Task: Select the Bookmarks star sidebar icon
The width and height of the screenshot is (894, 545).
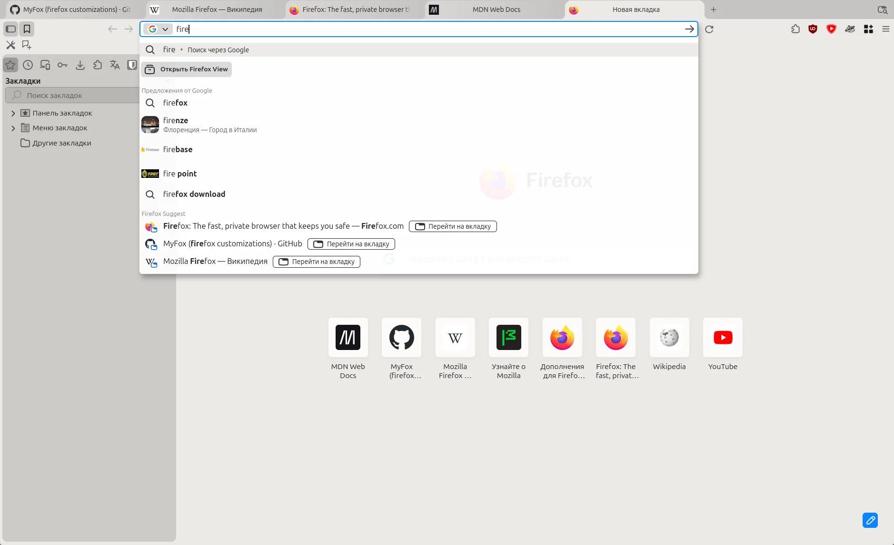Action: pyautogui.click(x=10, y=65)
